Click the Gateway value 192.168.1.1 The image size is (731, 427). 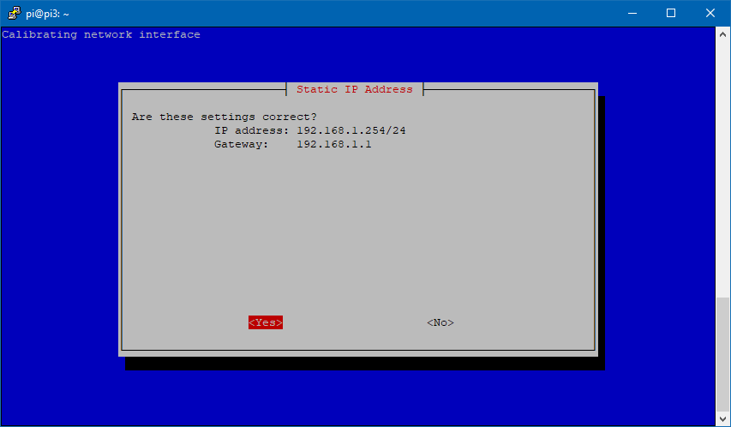tap(333, 144)
